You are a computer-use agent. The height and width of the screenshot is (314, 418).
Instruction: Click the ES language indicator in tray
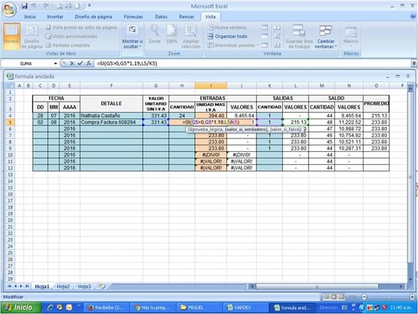point(344,308)
